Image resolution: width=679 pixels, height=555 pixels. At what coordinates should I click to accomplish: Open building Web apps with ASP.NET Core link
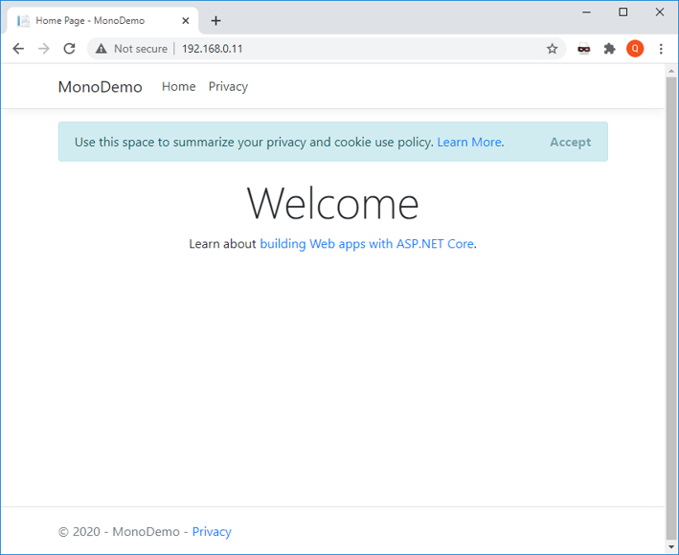point(367,244)
